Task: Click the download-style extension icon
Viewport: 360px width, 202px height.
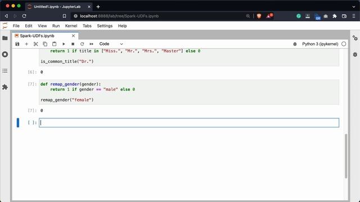Action: tap(308, 16)
